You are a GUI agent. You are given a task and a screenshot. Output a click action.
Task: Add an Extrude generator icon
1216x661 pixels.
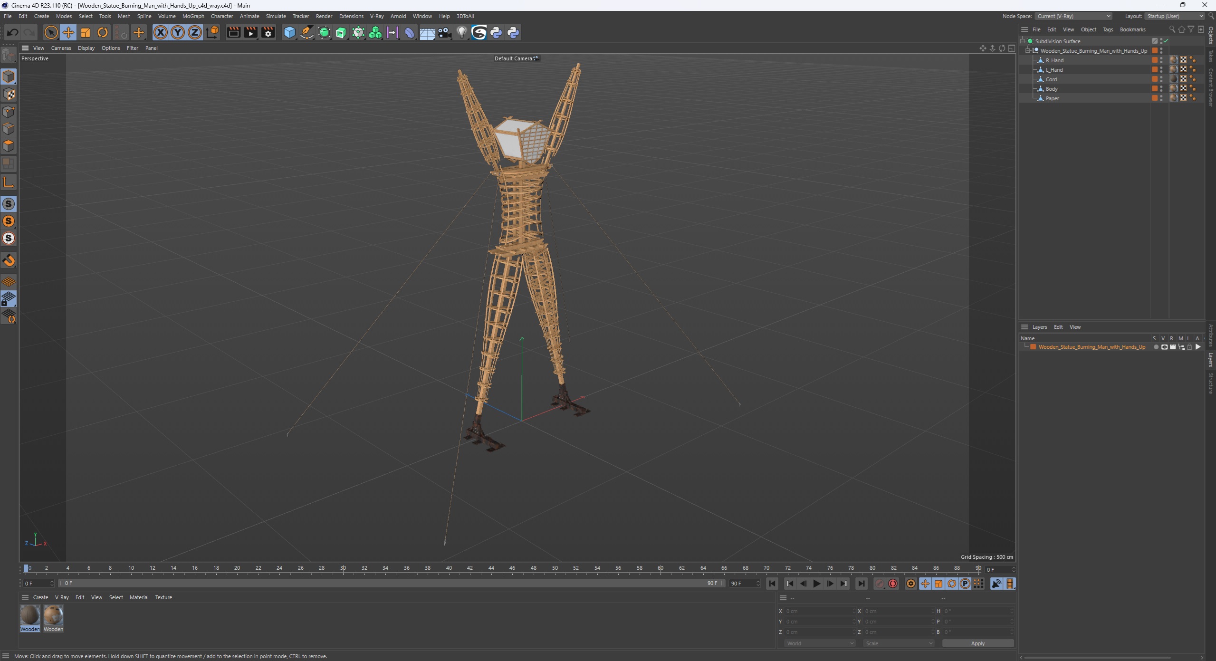(341, 32)
